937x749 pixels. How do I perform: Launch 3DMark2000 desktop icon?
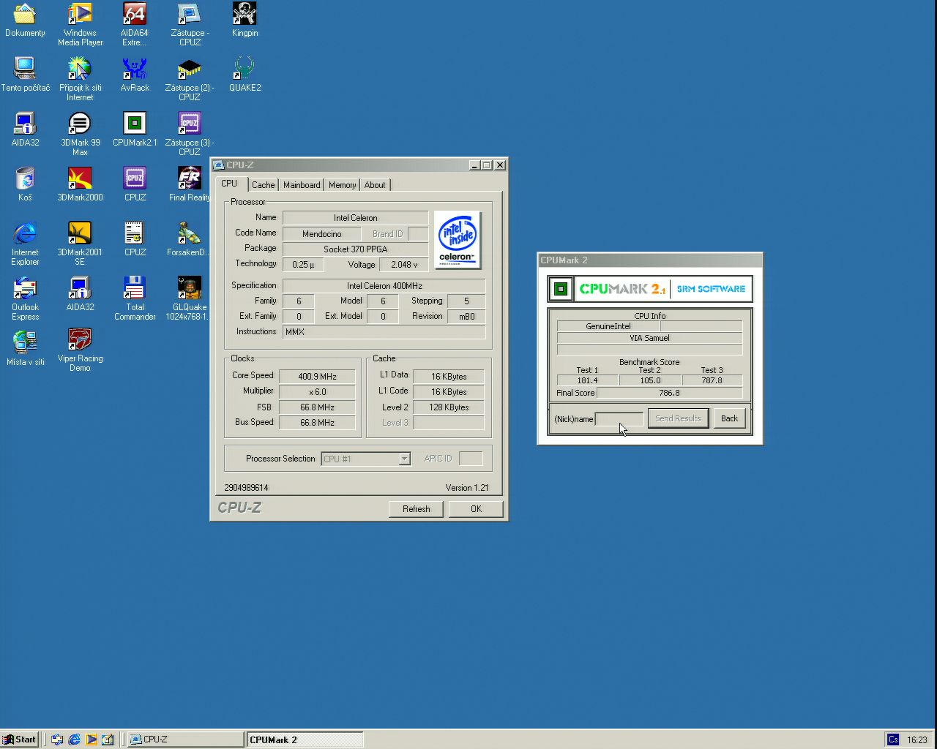pos(80,186)
